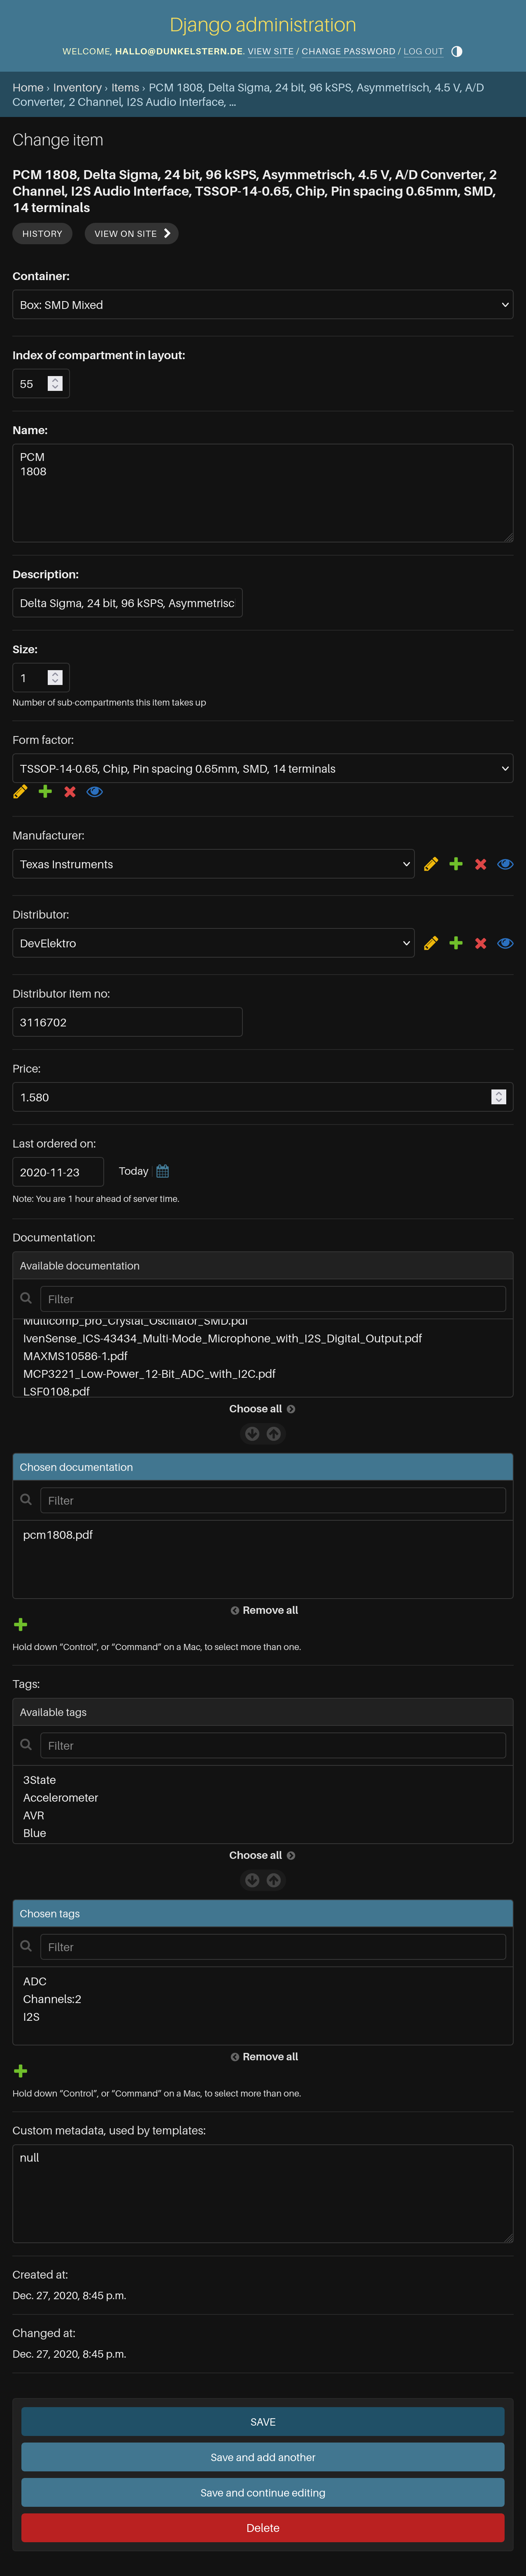Click the up-arrow remove button under Available documentation

click(x=274, y=1433)
